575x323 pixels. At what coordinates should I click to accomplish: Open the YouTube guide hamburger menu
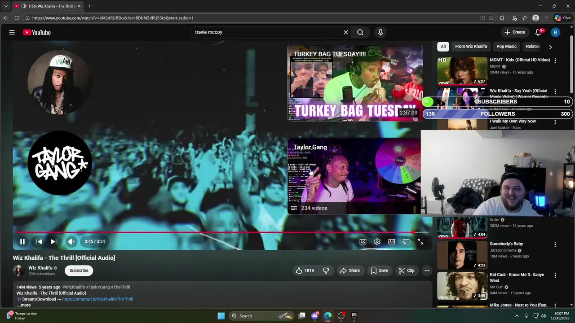coord(12,32)
